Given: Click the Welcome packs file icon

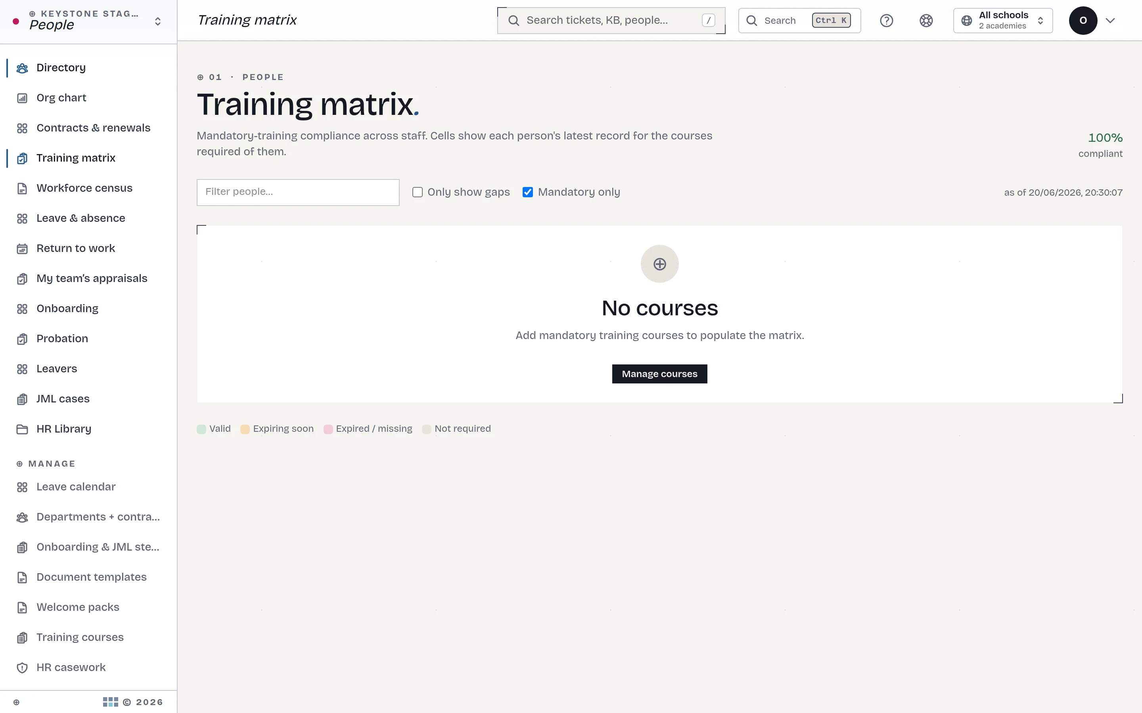Looking at the screenshot, I should pyautogui.click(x=22, y=608).
